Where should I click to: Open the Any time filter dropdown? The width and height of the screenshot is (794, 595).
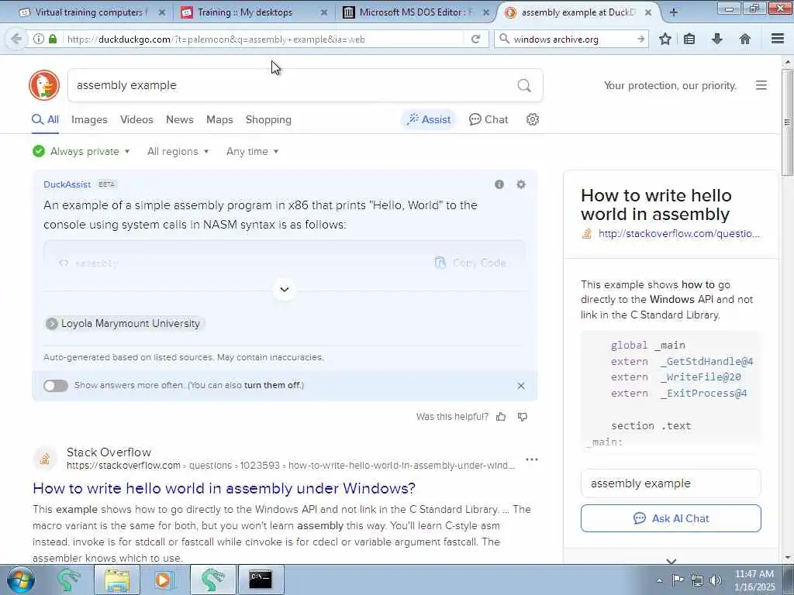[252, 151]
